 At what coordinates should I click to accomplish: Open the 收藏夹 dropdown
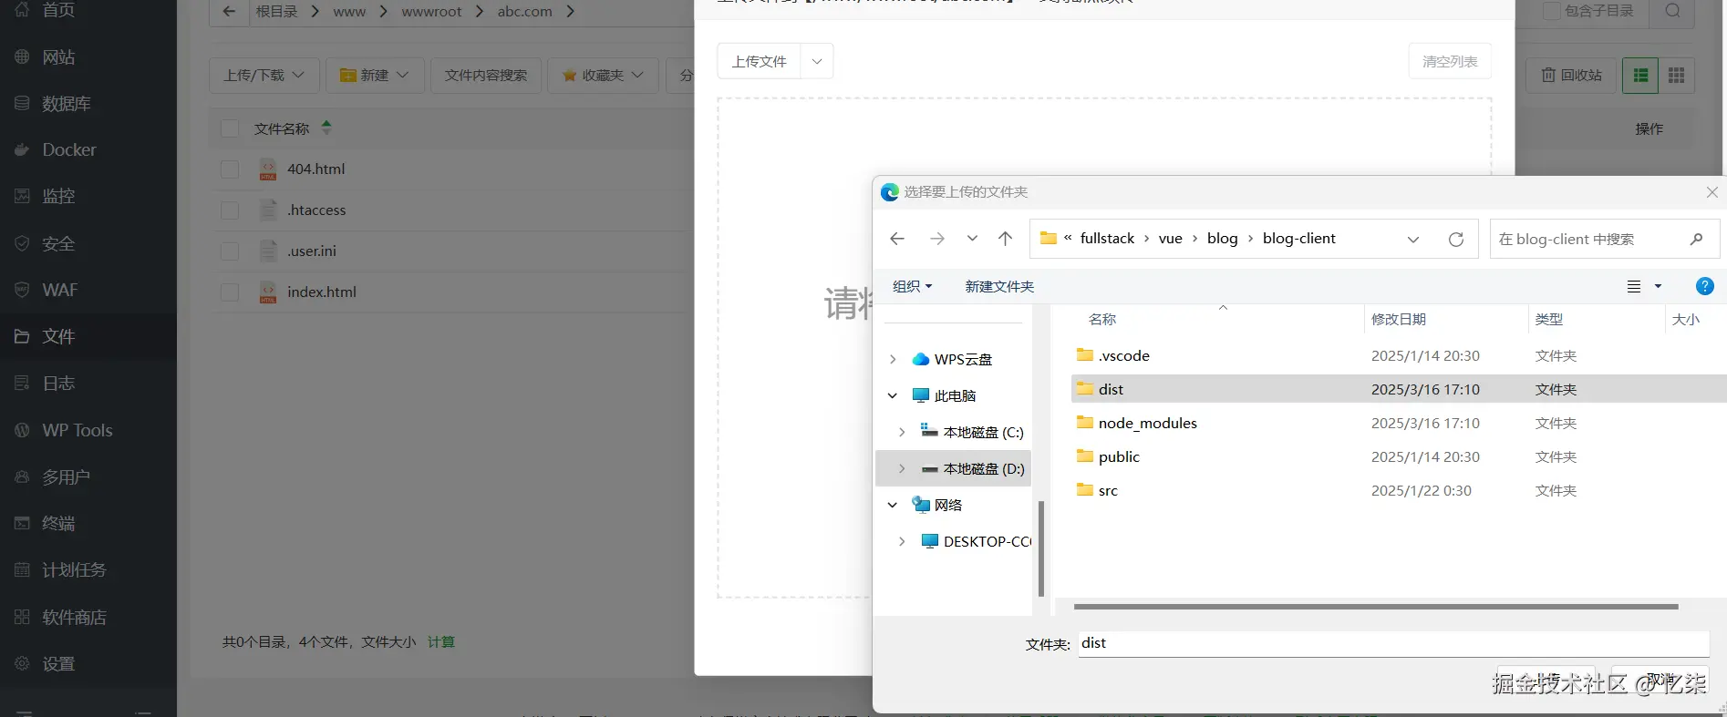click(604, 76)
